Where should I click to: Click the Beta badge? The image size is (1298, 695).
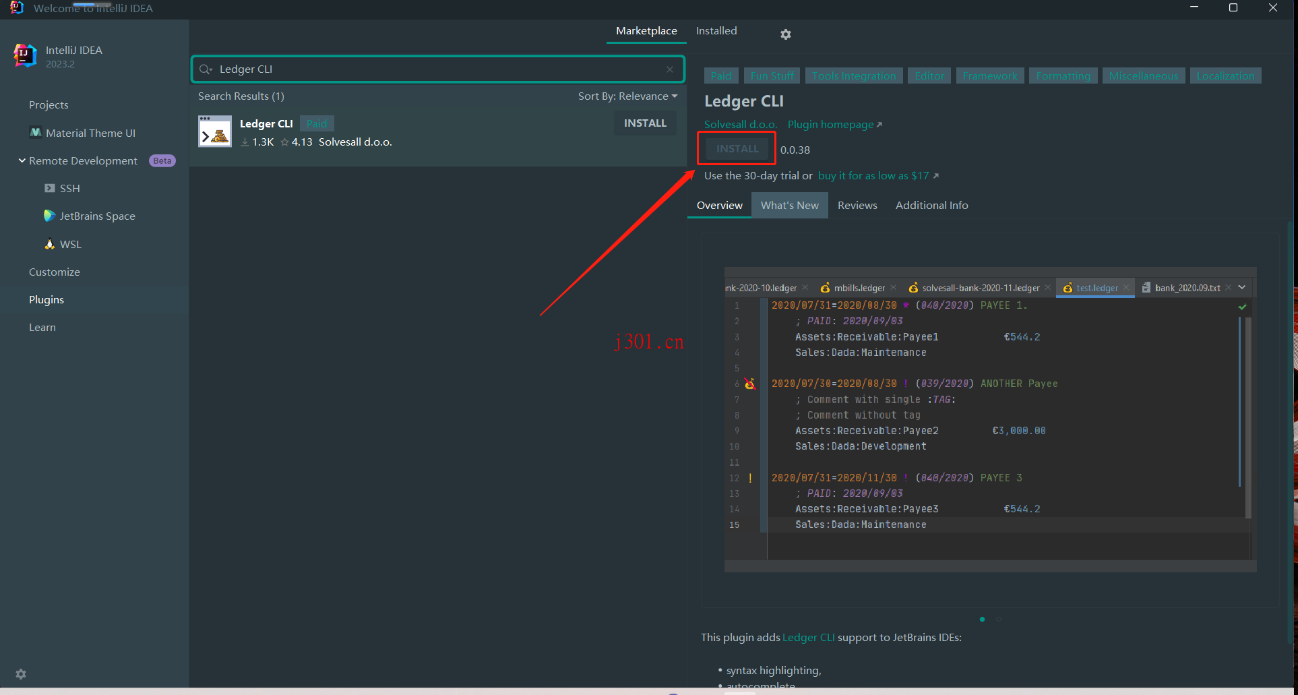point(162,160)
